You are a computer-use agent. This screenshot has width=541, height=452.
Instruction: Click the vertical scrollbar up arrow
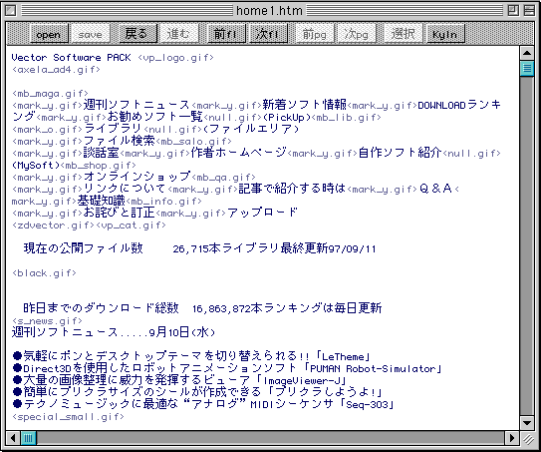pos(527,53)
